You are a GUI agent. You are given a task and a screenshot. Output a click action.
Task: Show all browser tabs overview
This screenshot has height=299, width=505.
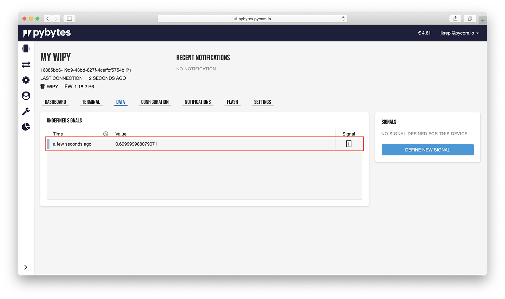[x=470, y=19]
